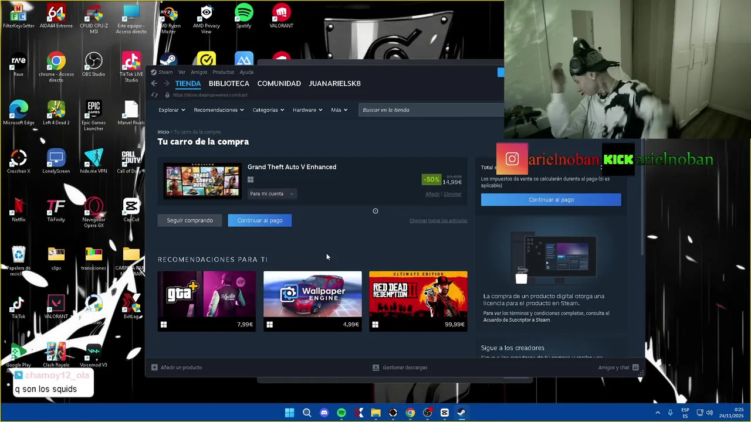Switch to BIBLIOTECA tab
This screenshot has height=422, width=751.
[x=229, y=83]
